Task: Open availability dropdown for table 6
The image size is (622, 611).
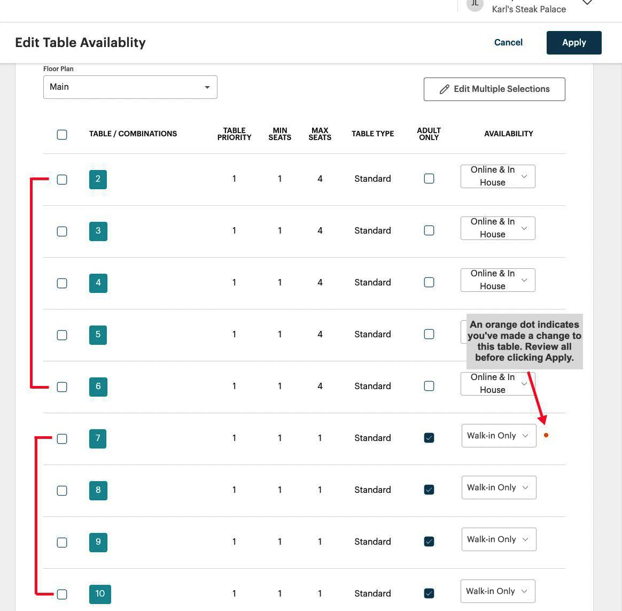Action: click(x=498, y=384)
